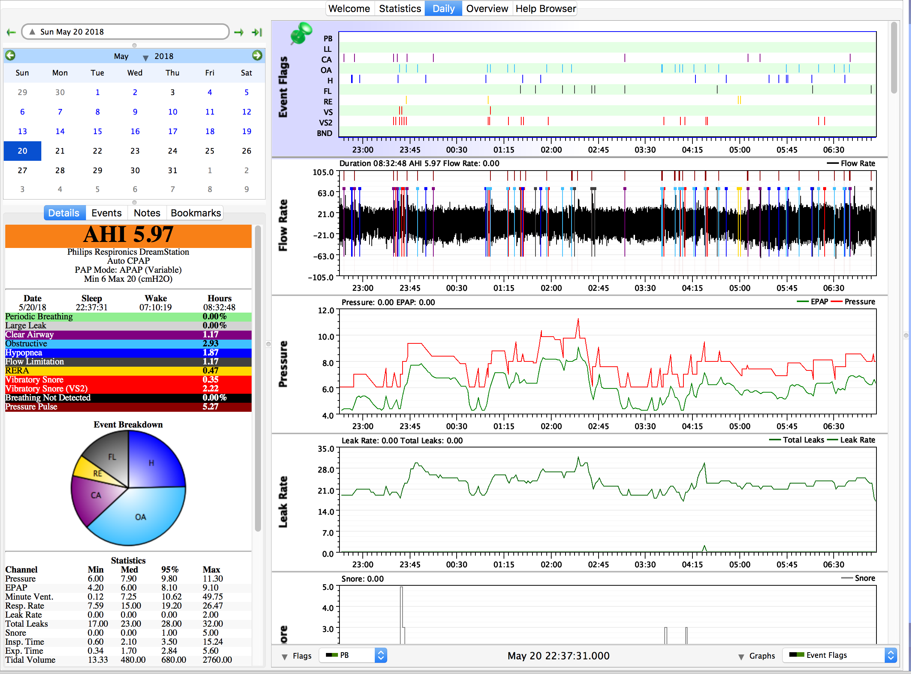Click the Snore legend entry
Image resolution: width=911 pixels, height=674 pixels.
[x=858, y=578]
